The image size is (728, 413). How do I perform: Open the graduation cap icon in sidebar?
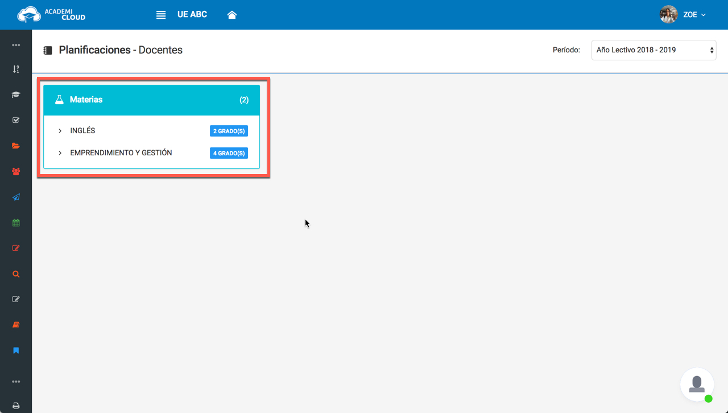pyautogui.click(x=16, y=94)
